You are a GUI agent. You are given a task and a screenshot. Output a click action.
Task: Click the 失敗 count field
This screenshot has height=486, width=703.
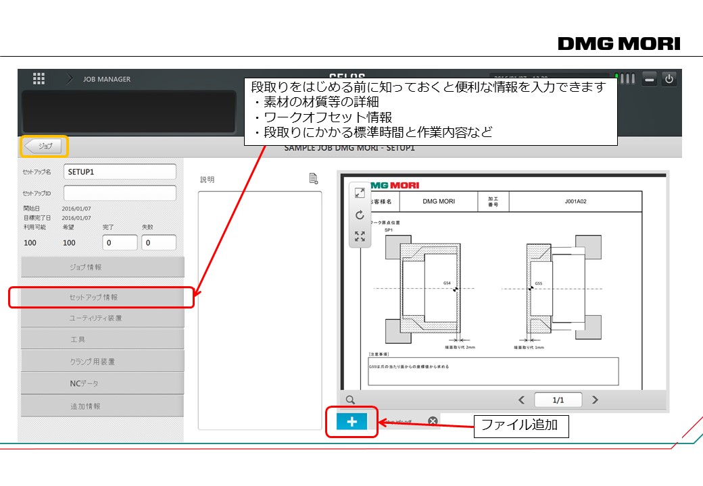point(159,242)
